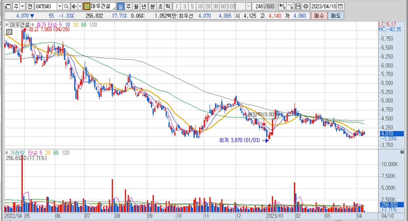The width and height of the screenshot is (408, 221).
Task: Click the 대우건설 price legend label
Action: pyautogui.click(x=20, y=25)
